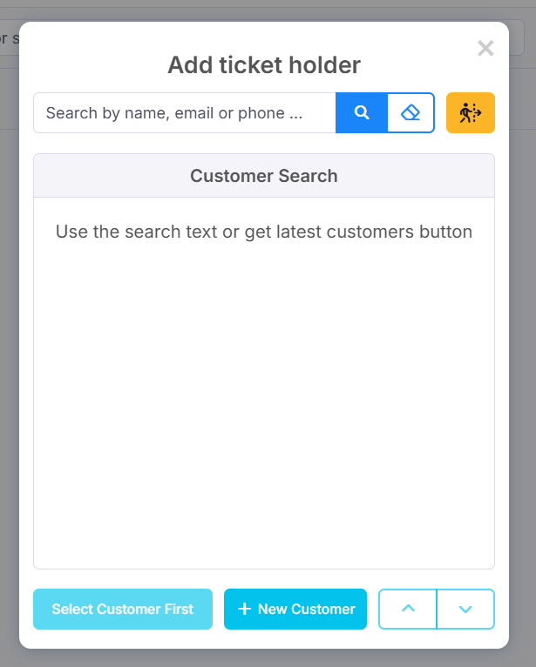Create a customer via New Customer button
This screenshot has width=536, height=667.
click(x=295, y=609)
